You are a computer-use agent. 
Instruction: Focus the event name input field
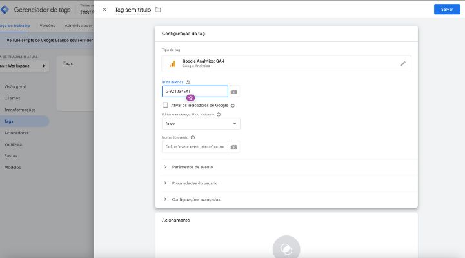(x=195, y=147)
